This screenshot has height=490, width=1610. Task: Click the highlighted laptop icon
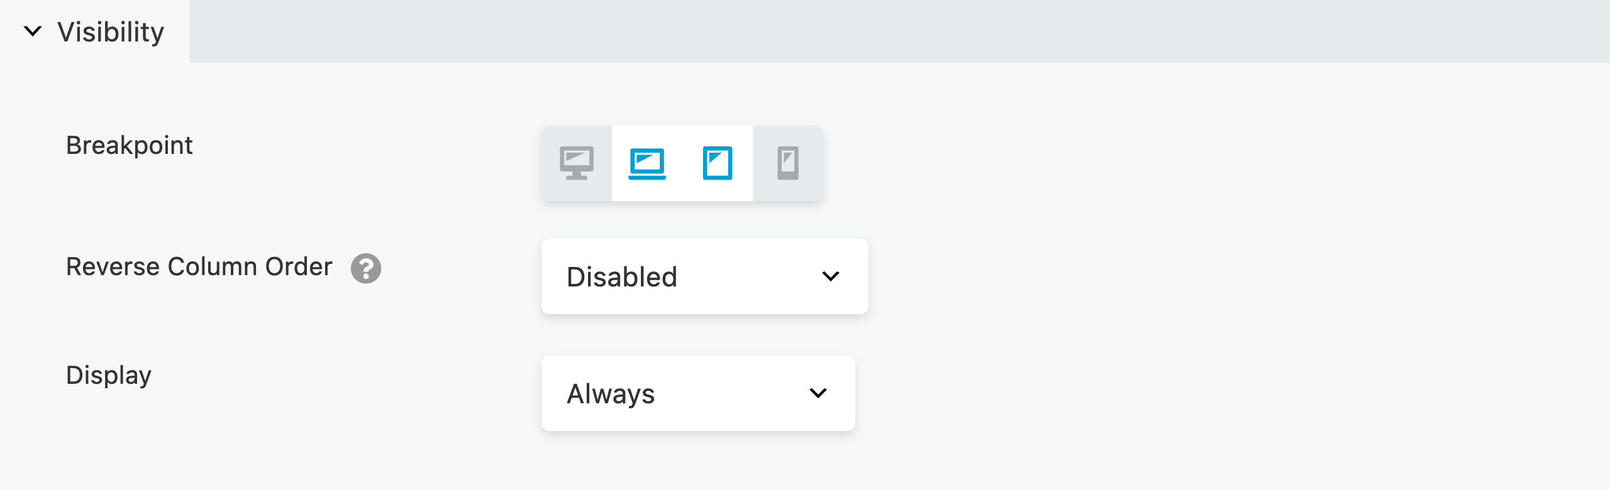[x=646, y=164]
